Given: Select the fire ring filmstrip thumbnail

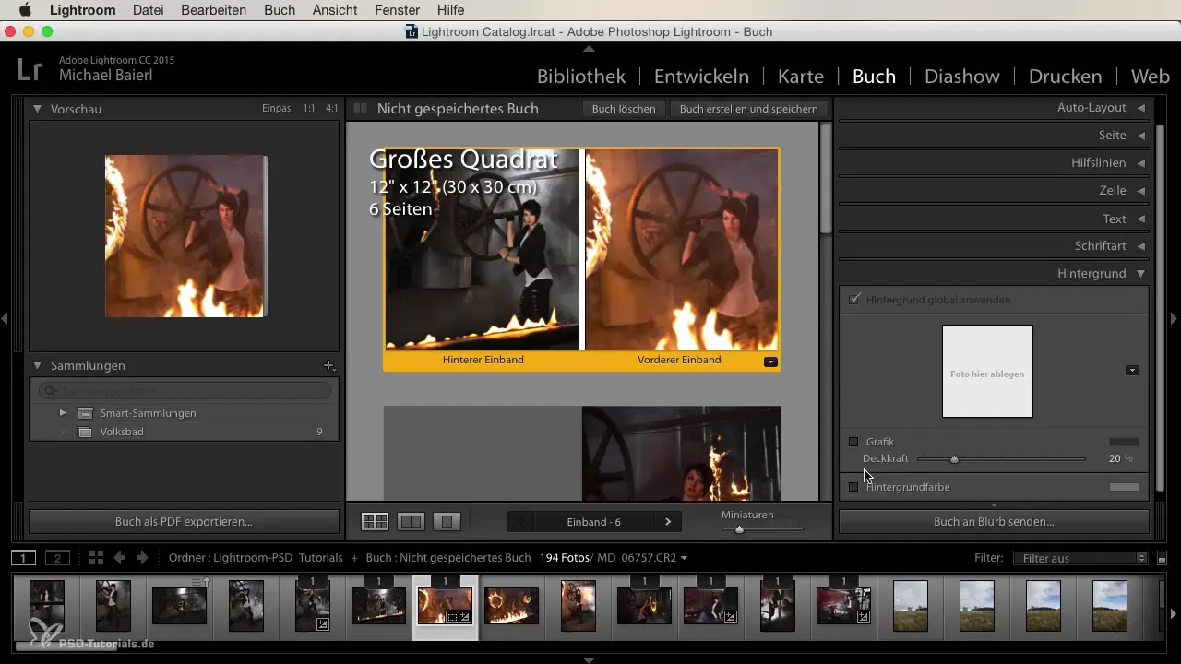Looking at the screenshot, I should [512, 606].
